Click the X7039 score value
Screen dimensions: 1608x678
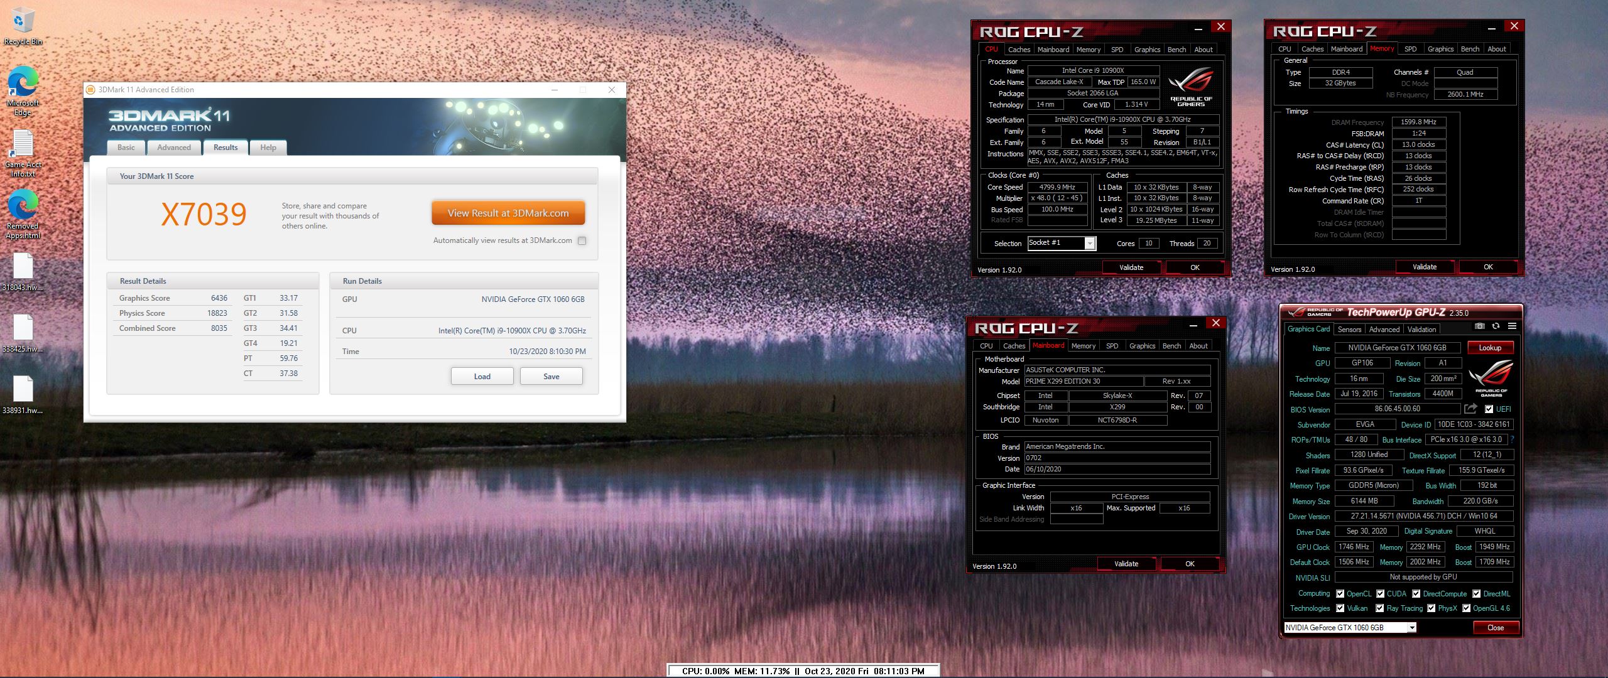pyautogui.click(x=204, y=215)
